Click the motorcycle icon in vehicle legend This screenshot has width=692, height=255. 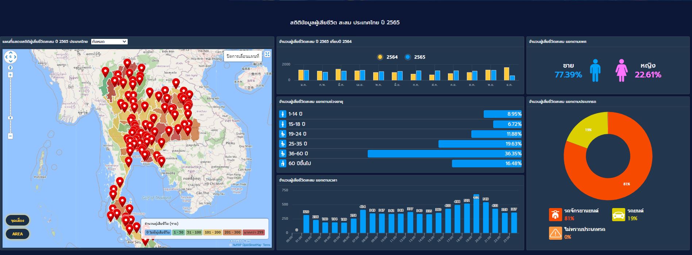555,215
